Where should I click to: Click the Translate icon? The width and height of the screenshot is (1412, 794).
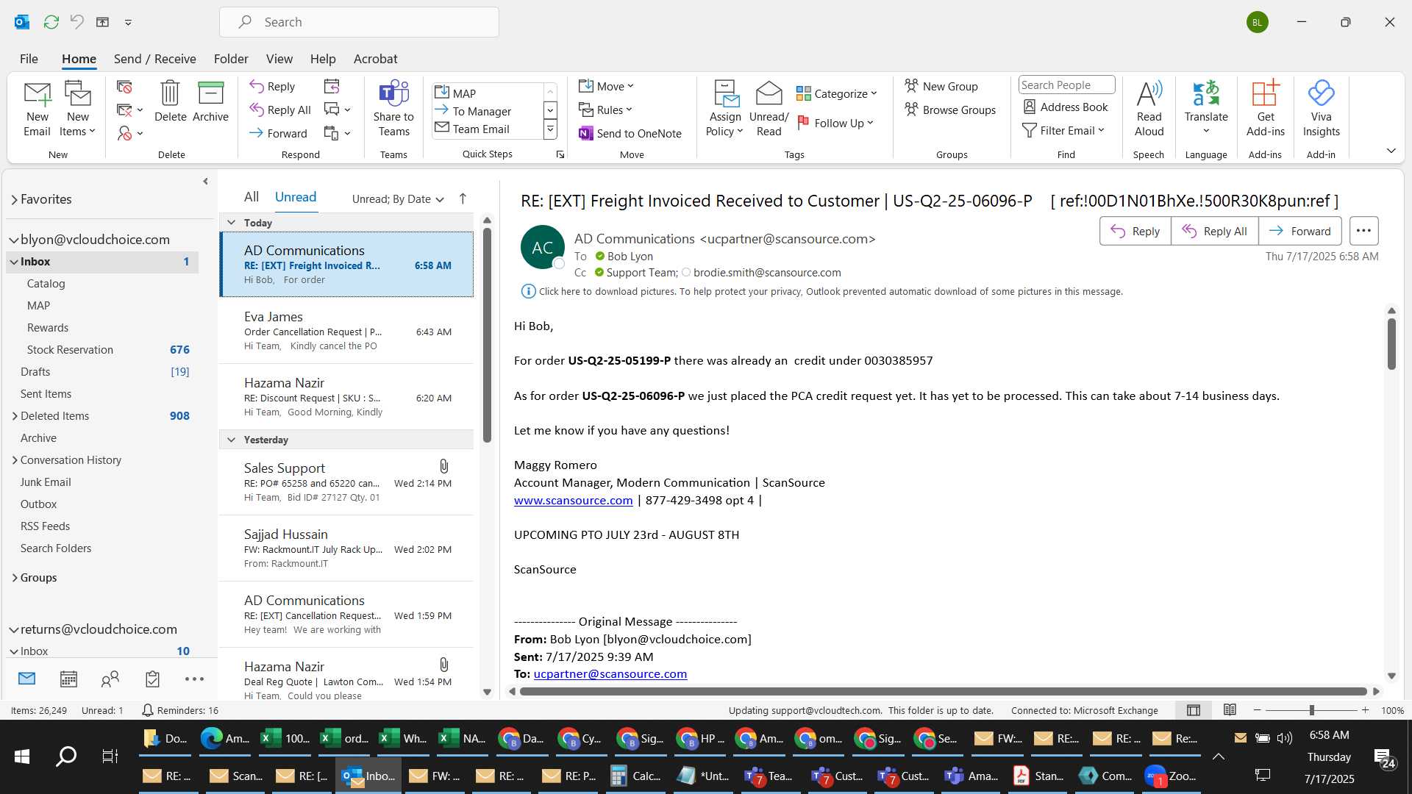(1206, 109)
